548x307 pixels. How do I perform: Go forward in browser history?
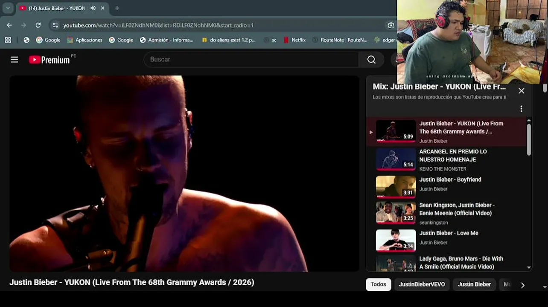(23, 25)
